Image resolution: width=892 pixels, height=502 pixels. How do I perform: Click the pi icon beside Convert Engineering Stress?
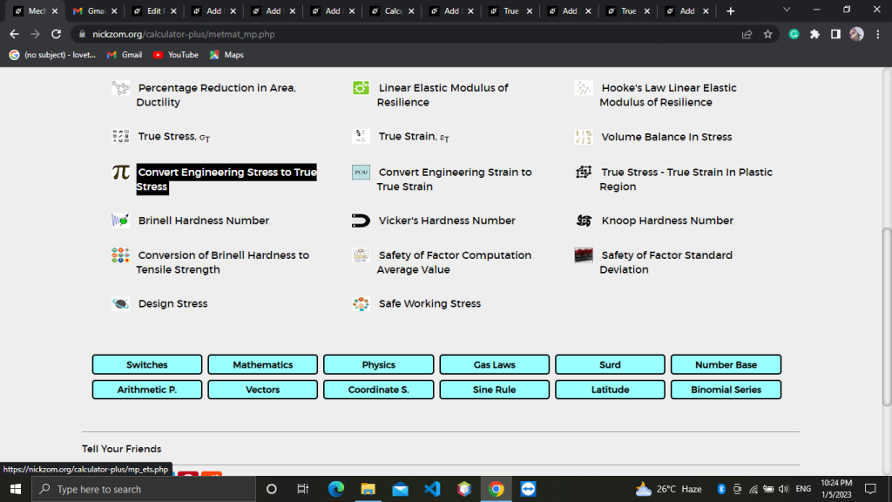pyautogui.click(x=120, y=172)
